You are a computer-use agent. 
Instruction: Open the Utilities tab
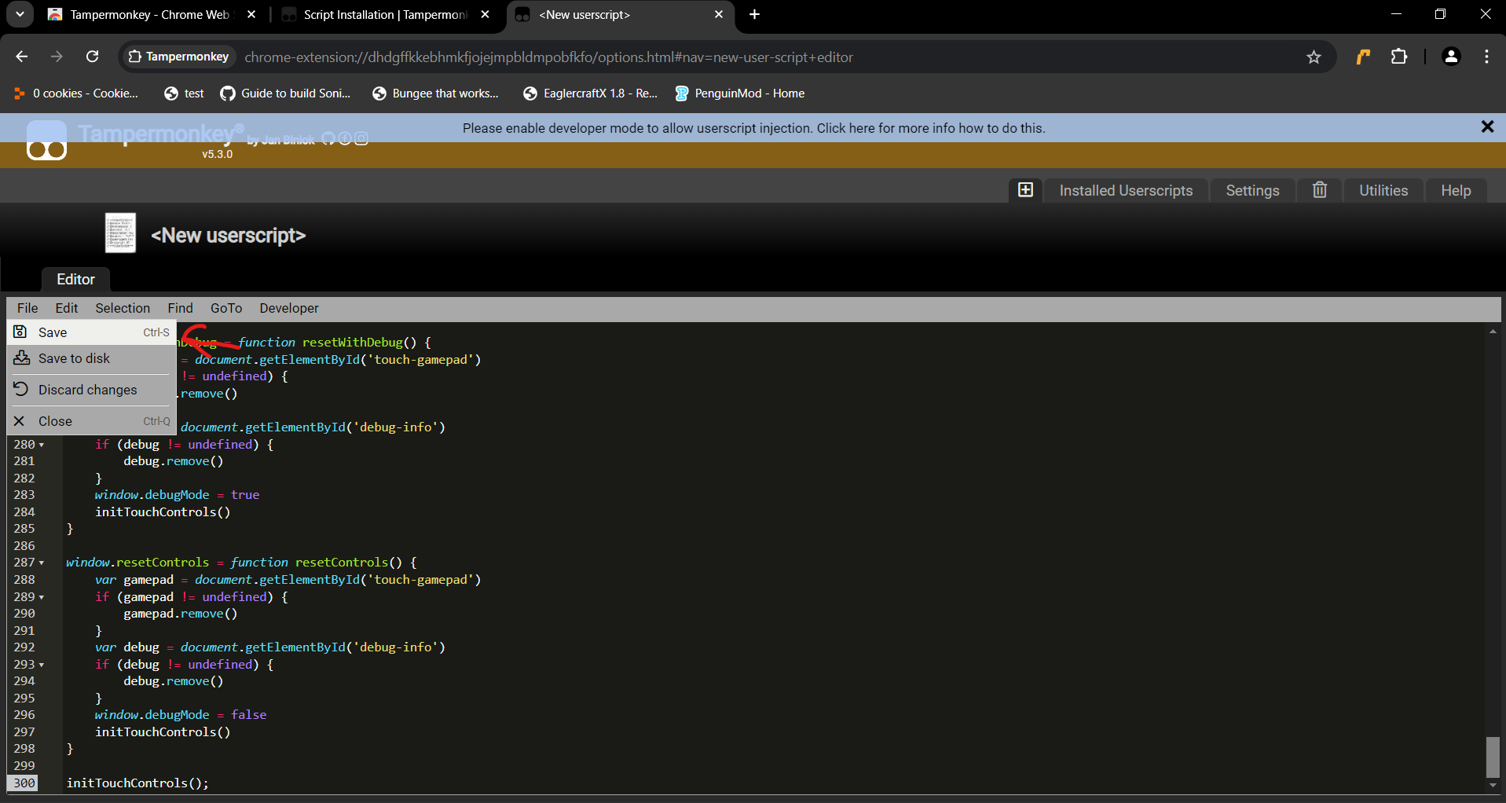(1383, 190)
